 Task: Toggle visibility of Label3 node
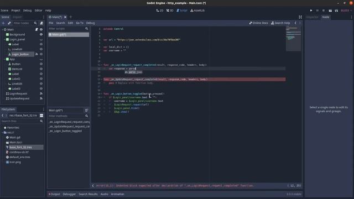[x=41, y=88]
